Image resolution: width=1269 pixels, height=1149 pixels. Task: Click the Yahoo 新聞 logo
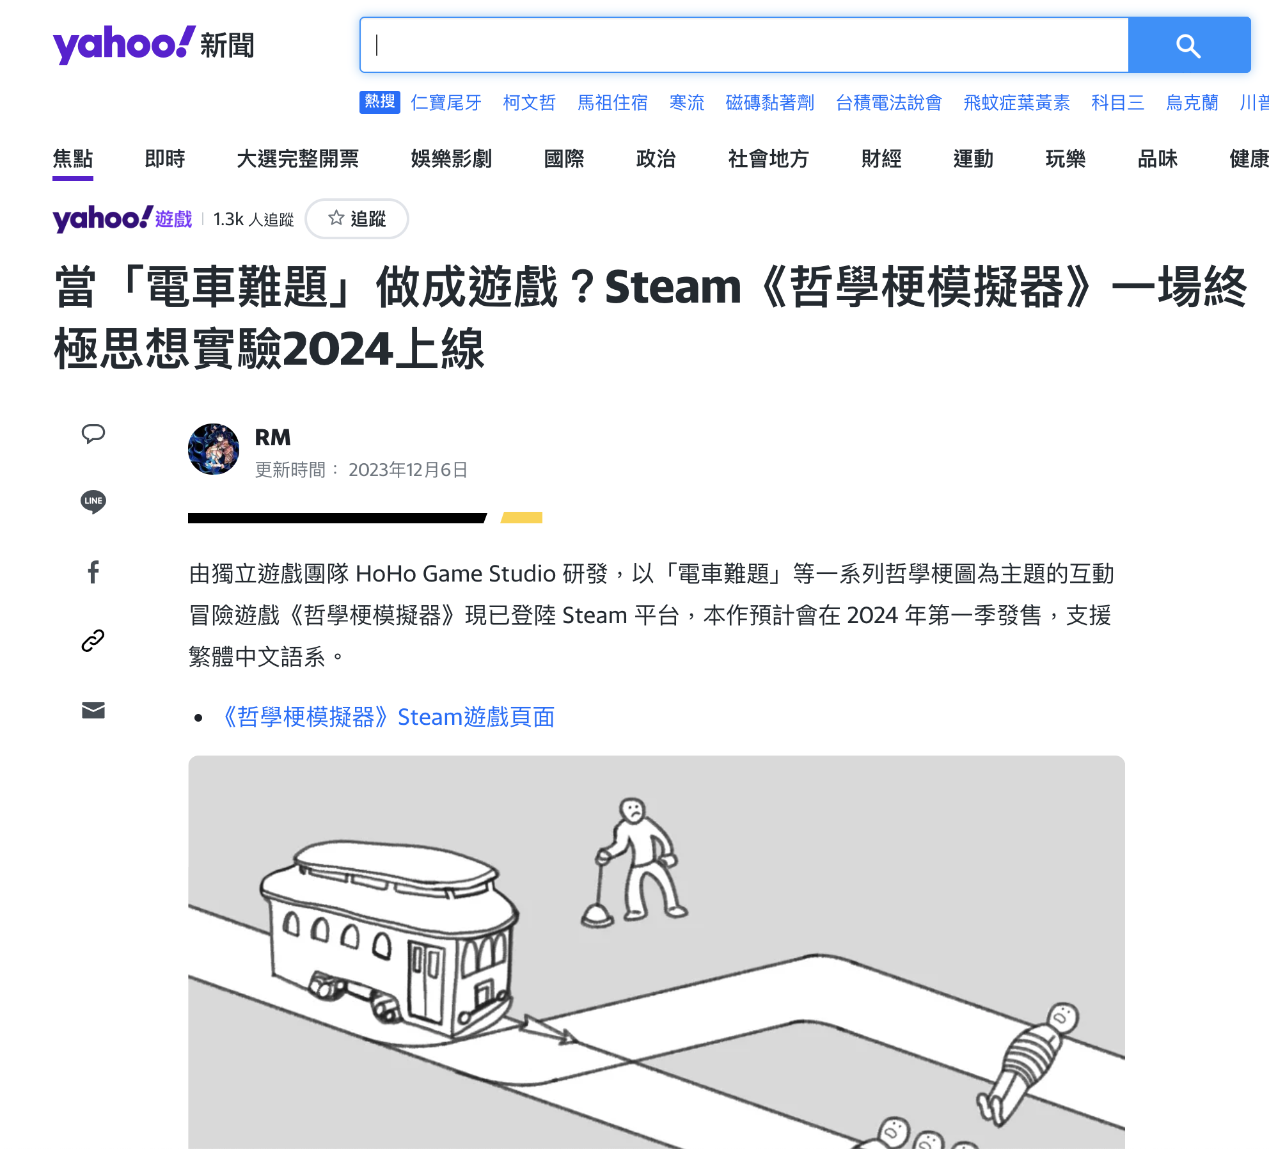[x=154, y=45]
